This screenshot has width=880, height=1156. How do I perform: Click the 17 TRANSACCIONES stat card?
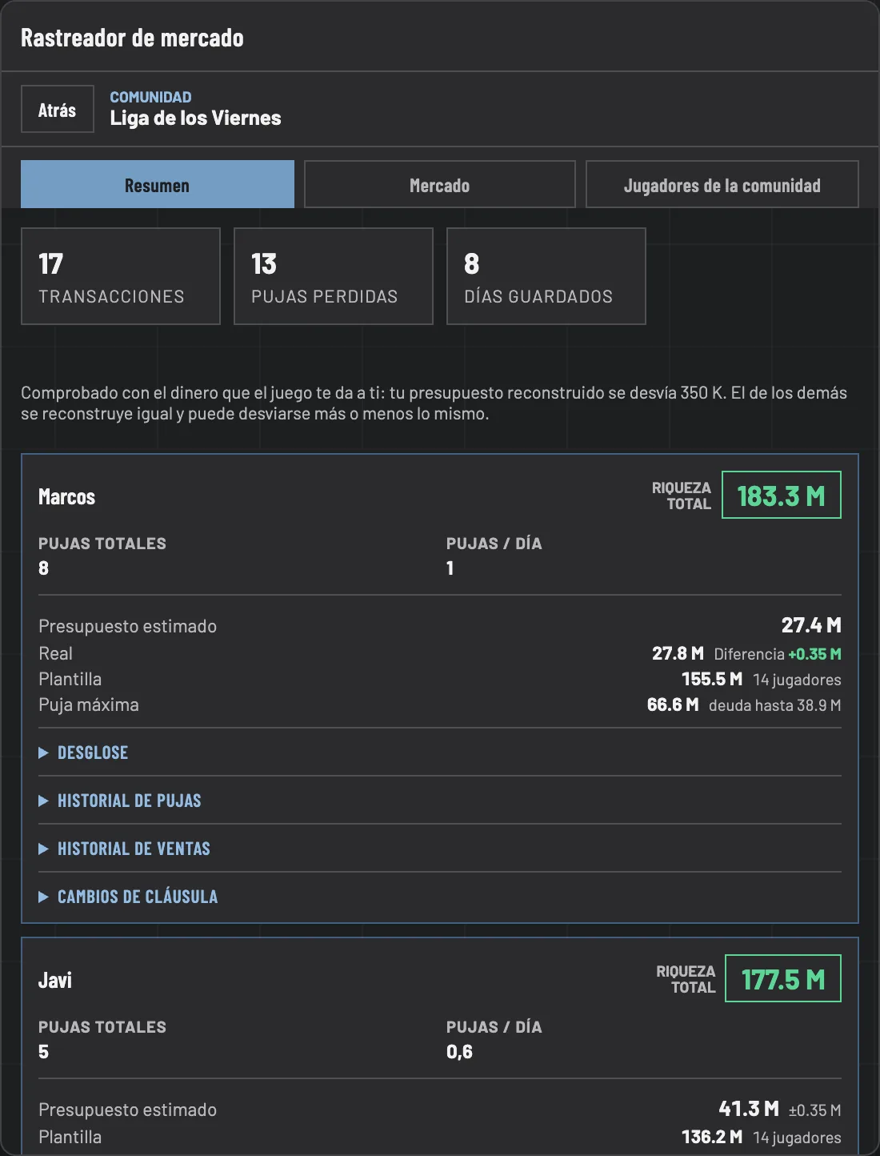(x=121, y=276)
